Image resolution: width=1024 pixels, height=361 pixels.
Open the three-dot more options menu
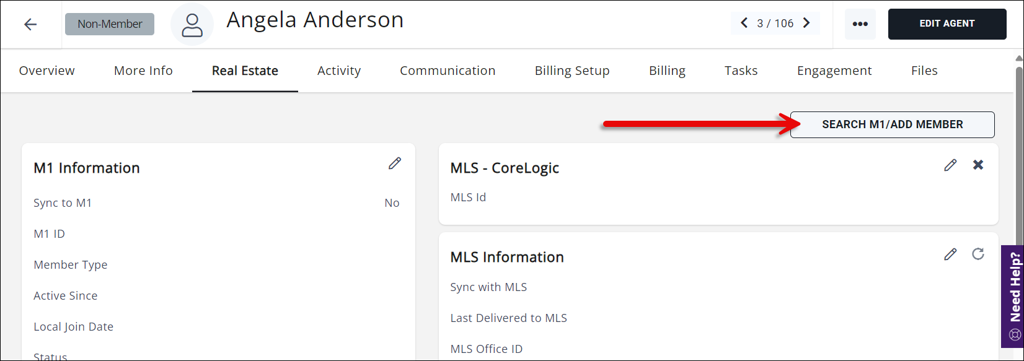[860, 24]
